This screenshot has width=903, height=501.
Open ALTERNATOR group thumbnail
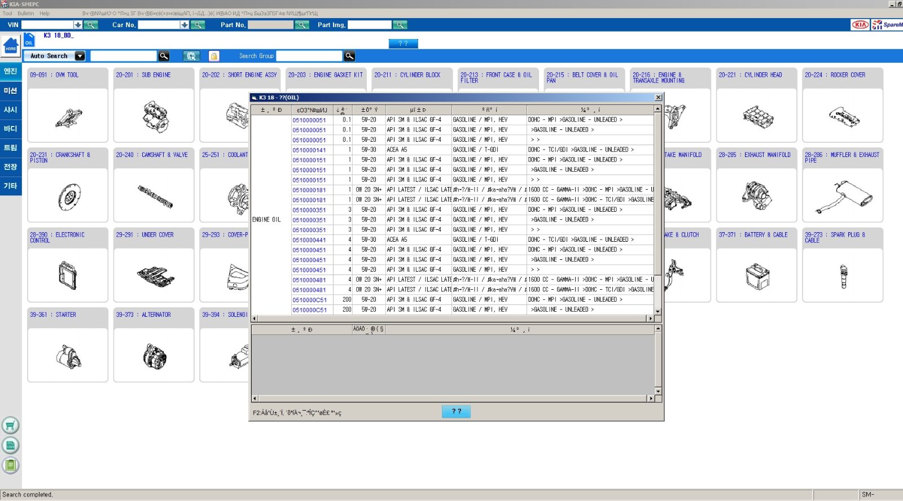click(x=154, y=356)
